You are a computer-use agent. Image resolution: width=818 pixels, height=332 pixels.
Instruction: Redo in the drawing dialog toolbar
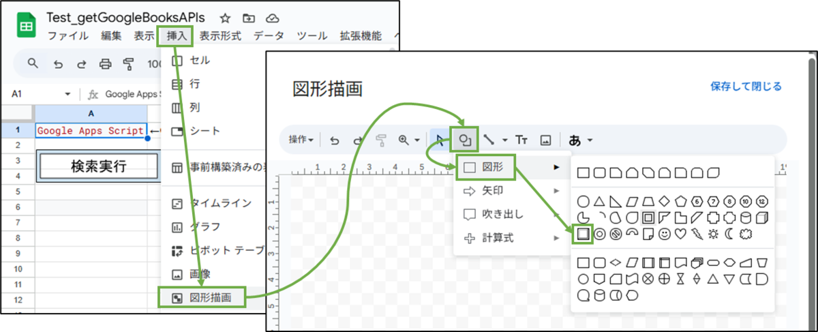pos(357,140)
